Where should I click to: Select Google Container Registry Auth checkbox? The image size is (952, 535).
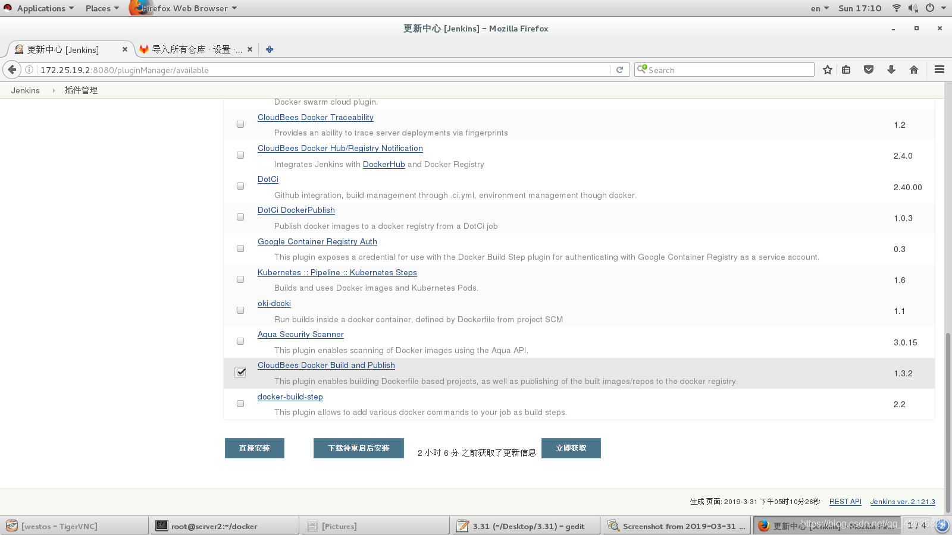(x=240, y=248)
